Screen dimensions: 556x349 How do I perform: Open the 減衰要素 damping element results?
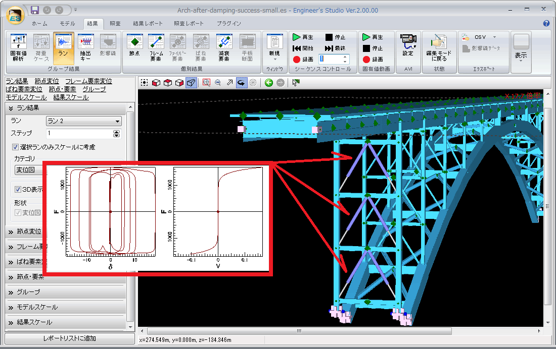[x=224, y=48]
